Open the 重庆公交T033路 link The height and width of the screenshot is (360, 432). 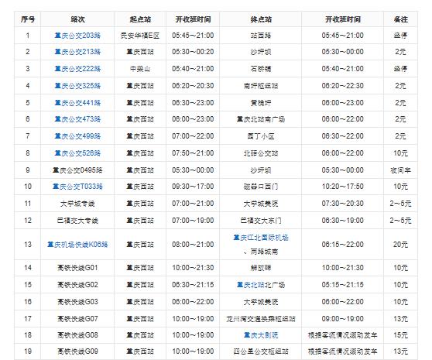coord(77,187)
